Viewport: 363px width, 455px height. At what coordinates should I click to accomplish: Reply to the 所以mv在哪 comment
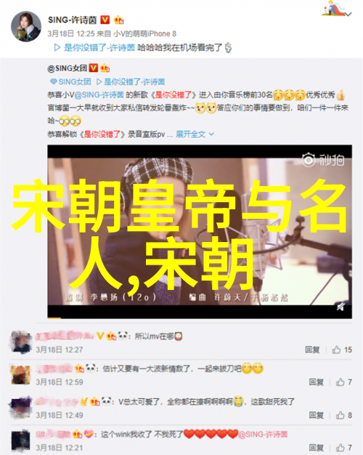click(312, 350)
